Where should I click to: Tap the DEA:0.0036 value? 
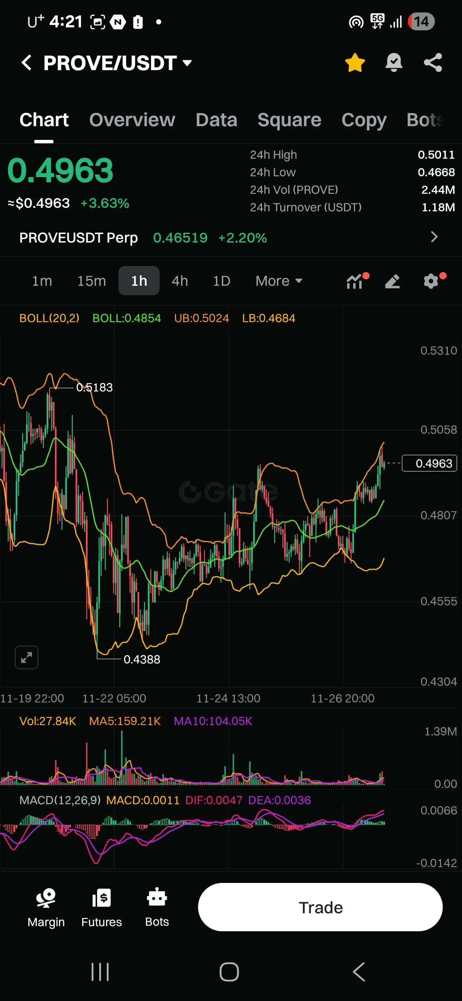click(x=279, y=800)
